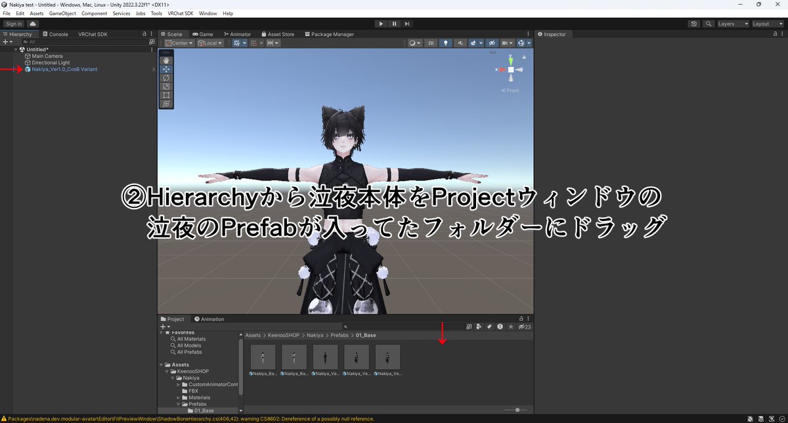The width and height of the screenshot is (788, 423).
Task: Click the Step frame button
Action: point(407,24)
